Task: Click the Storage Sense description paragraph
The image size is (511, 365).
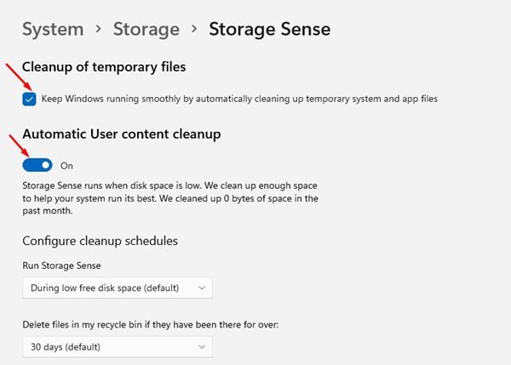Action: (170, 198)
